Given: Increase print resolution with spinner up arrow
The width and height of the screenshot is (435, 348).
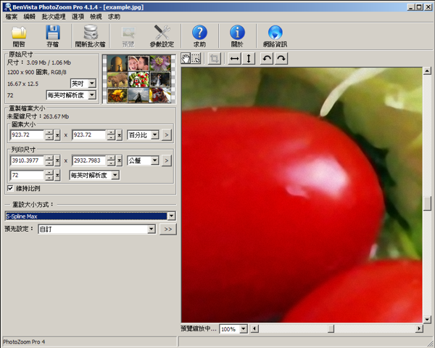Looking at the screenshot, I should (x=49, y=173).
